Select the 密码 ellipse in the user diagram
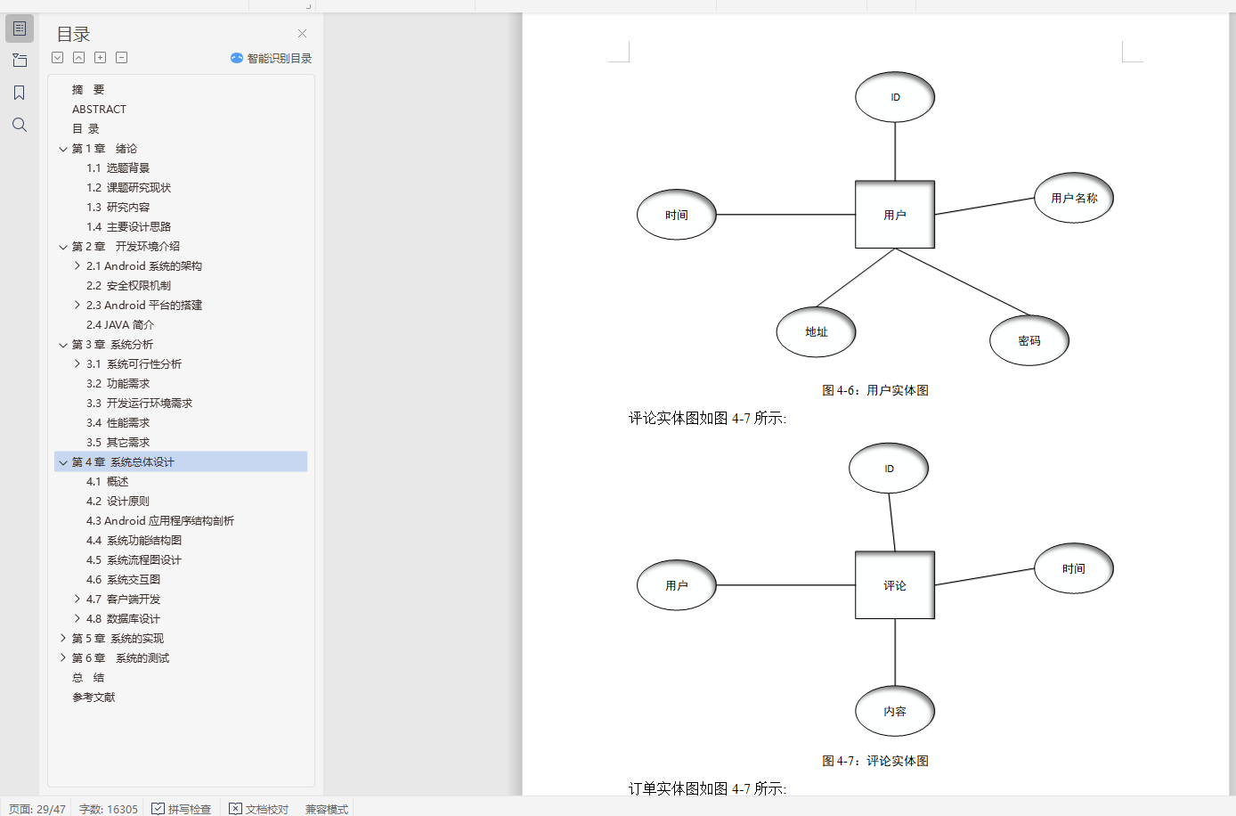1236x816 pixels. click(x=1029, y=340)
